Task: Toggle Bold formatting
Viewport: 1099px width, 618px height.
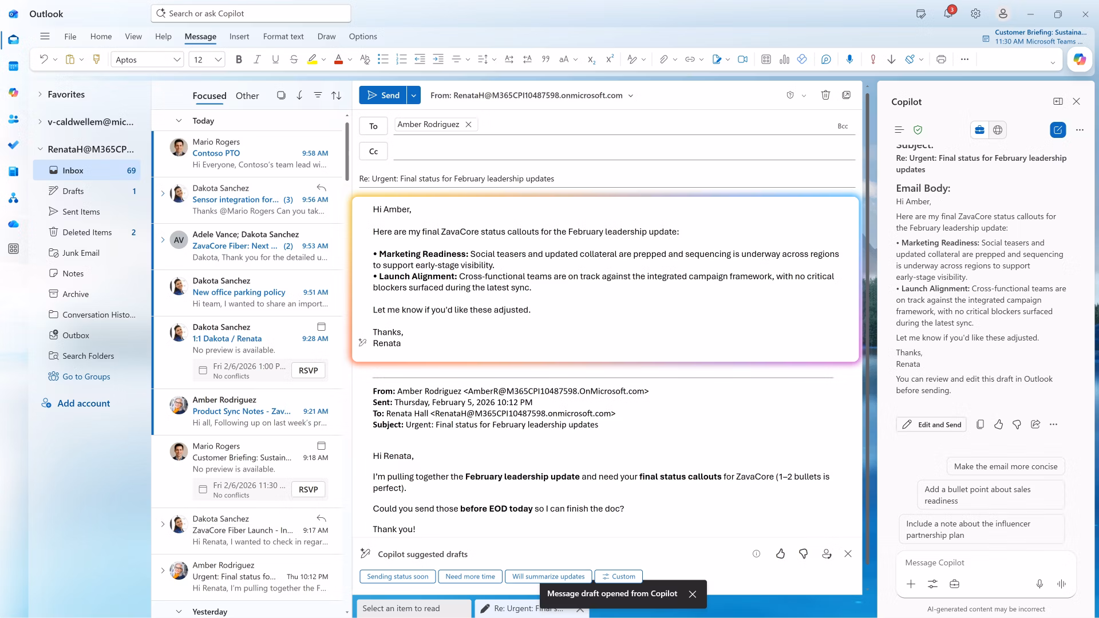Action: coord(239,60)
